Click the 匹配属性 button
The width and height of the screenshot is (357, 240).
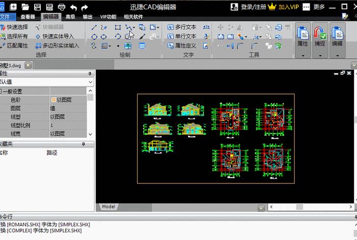coord(14,46)
